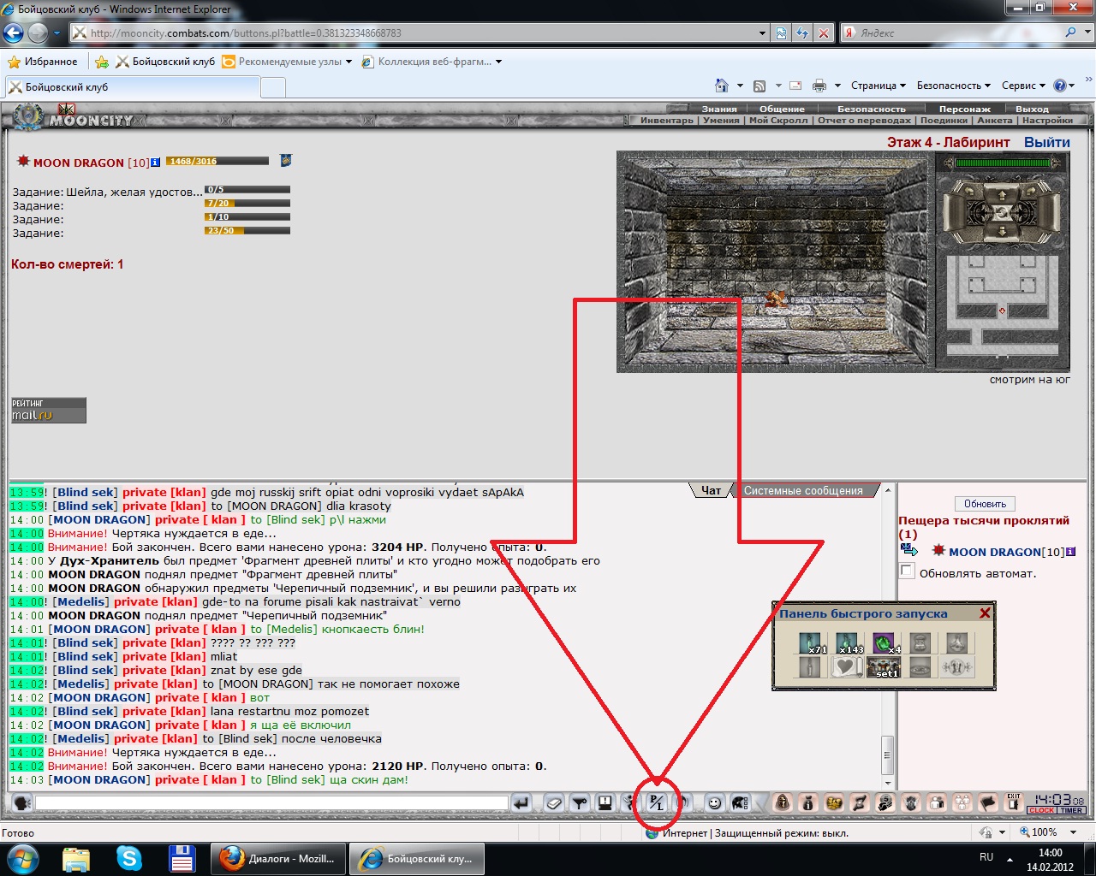1096x876 pixels.
Task: Click the P/L toggle icon in chat toolbar
Action: (x=656, y=802)
